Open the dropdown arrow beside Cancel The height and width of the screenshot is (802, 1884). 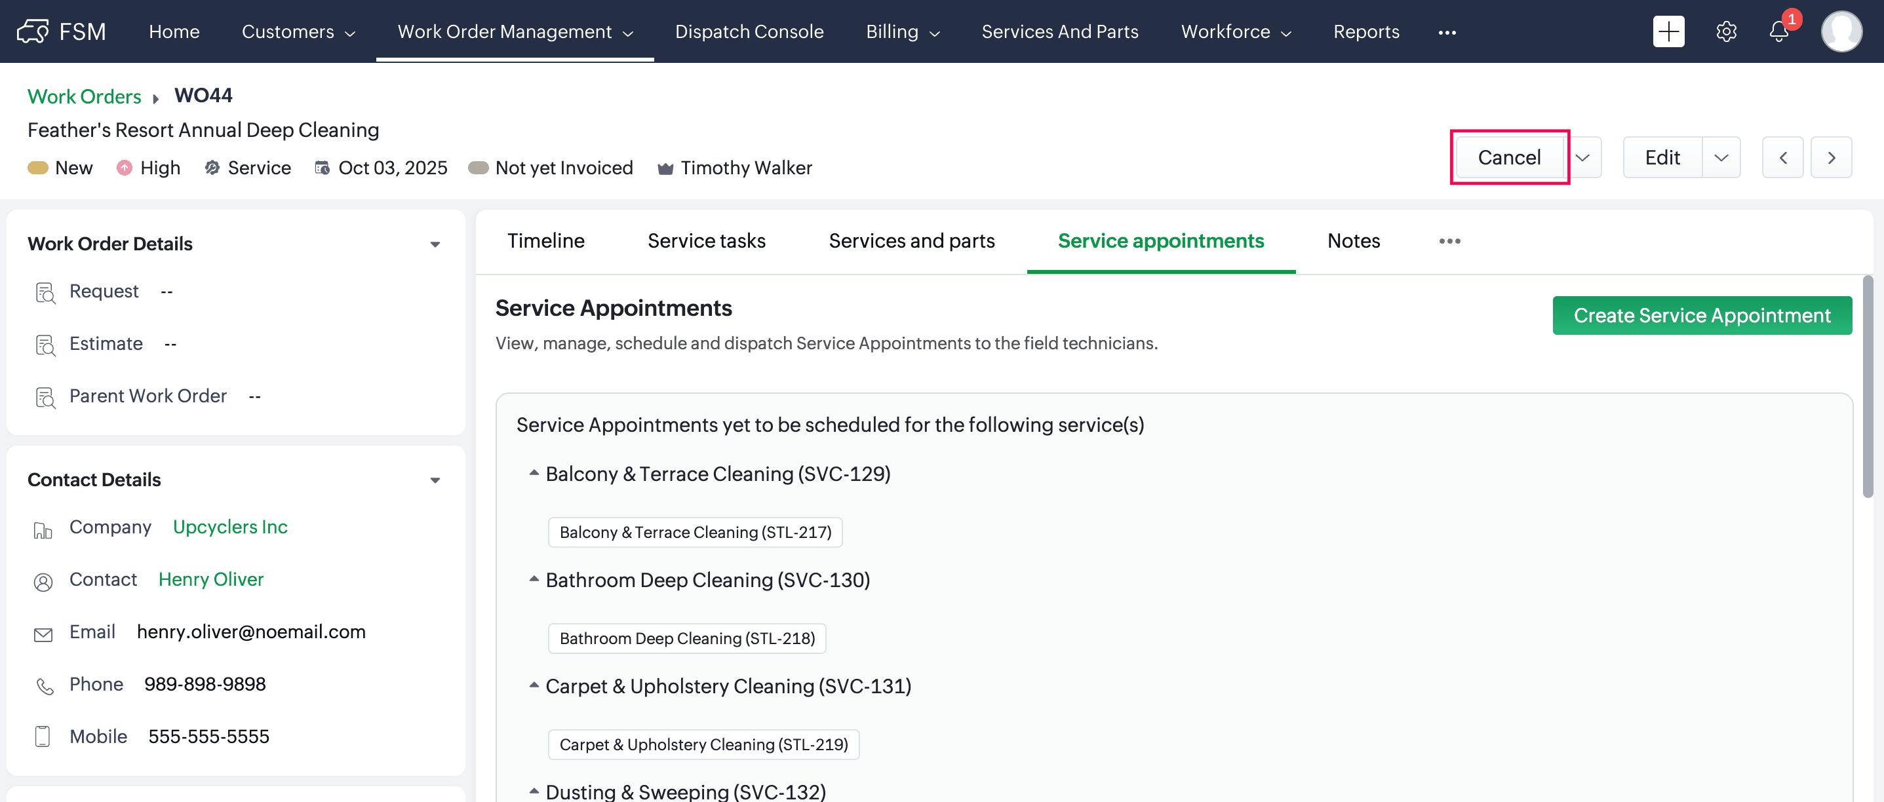click(x=1582, y=157)
